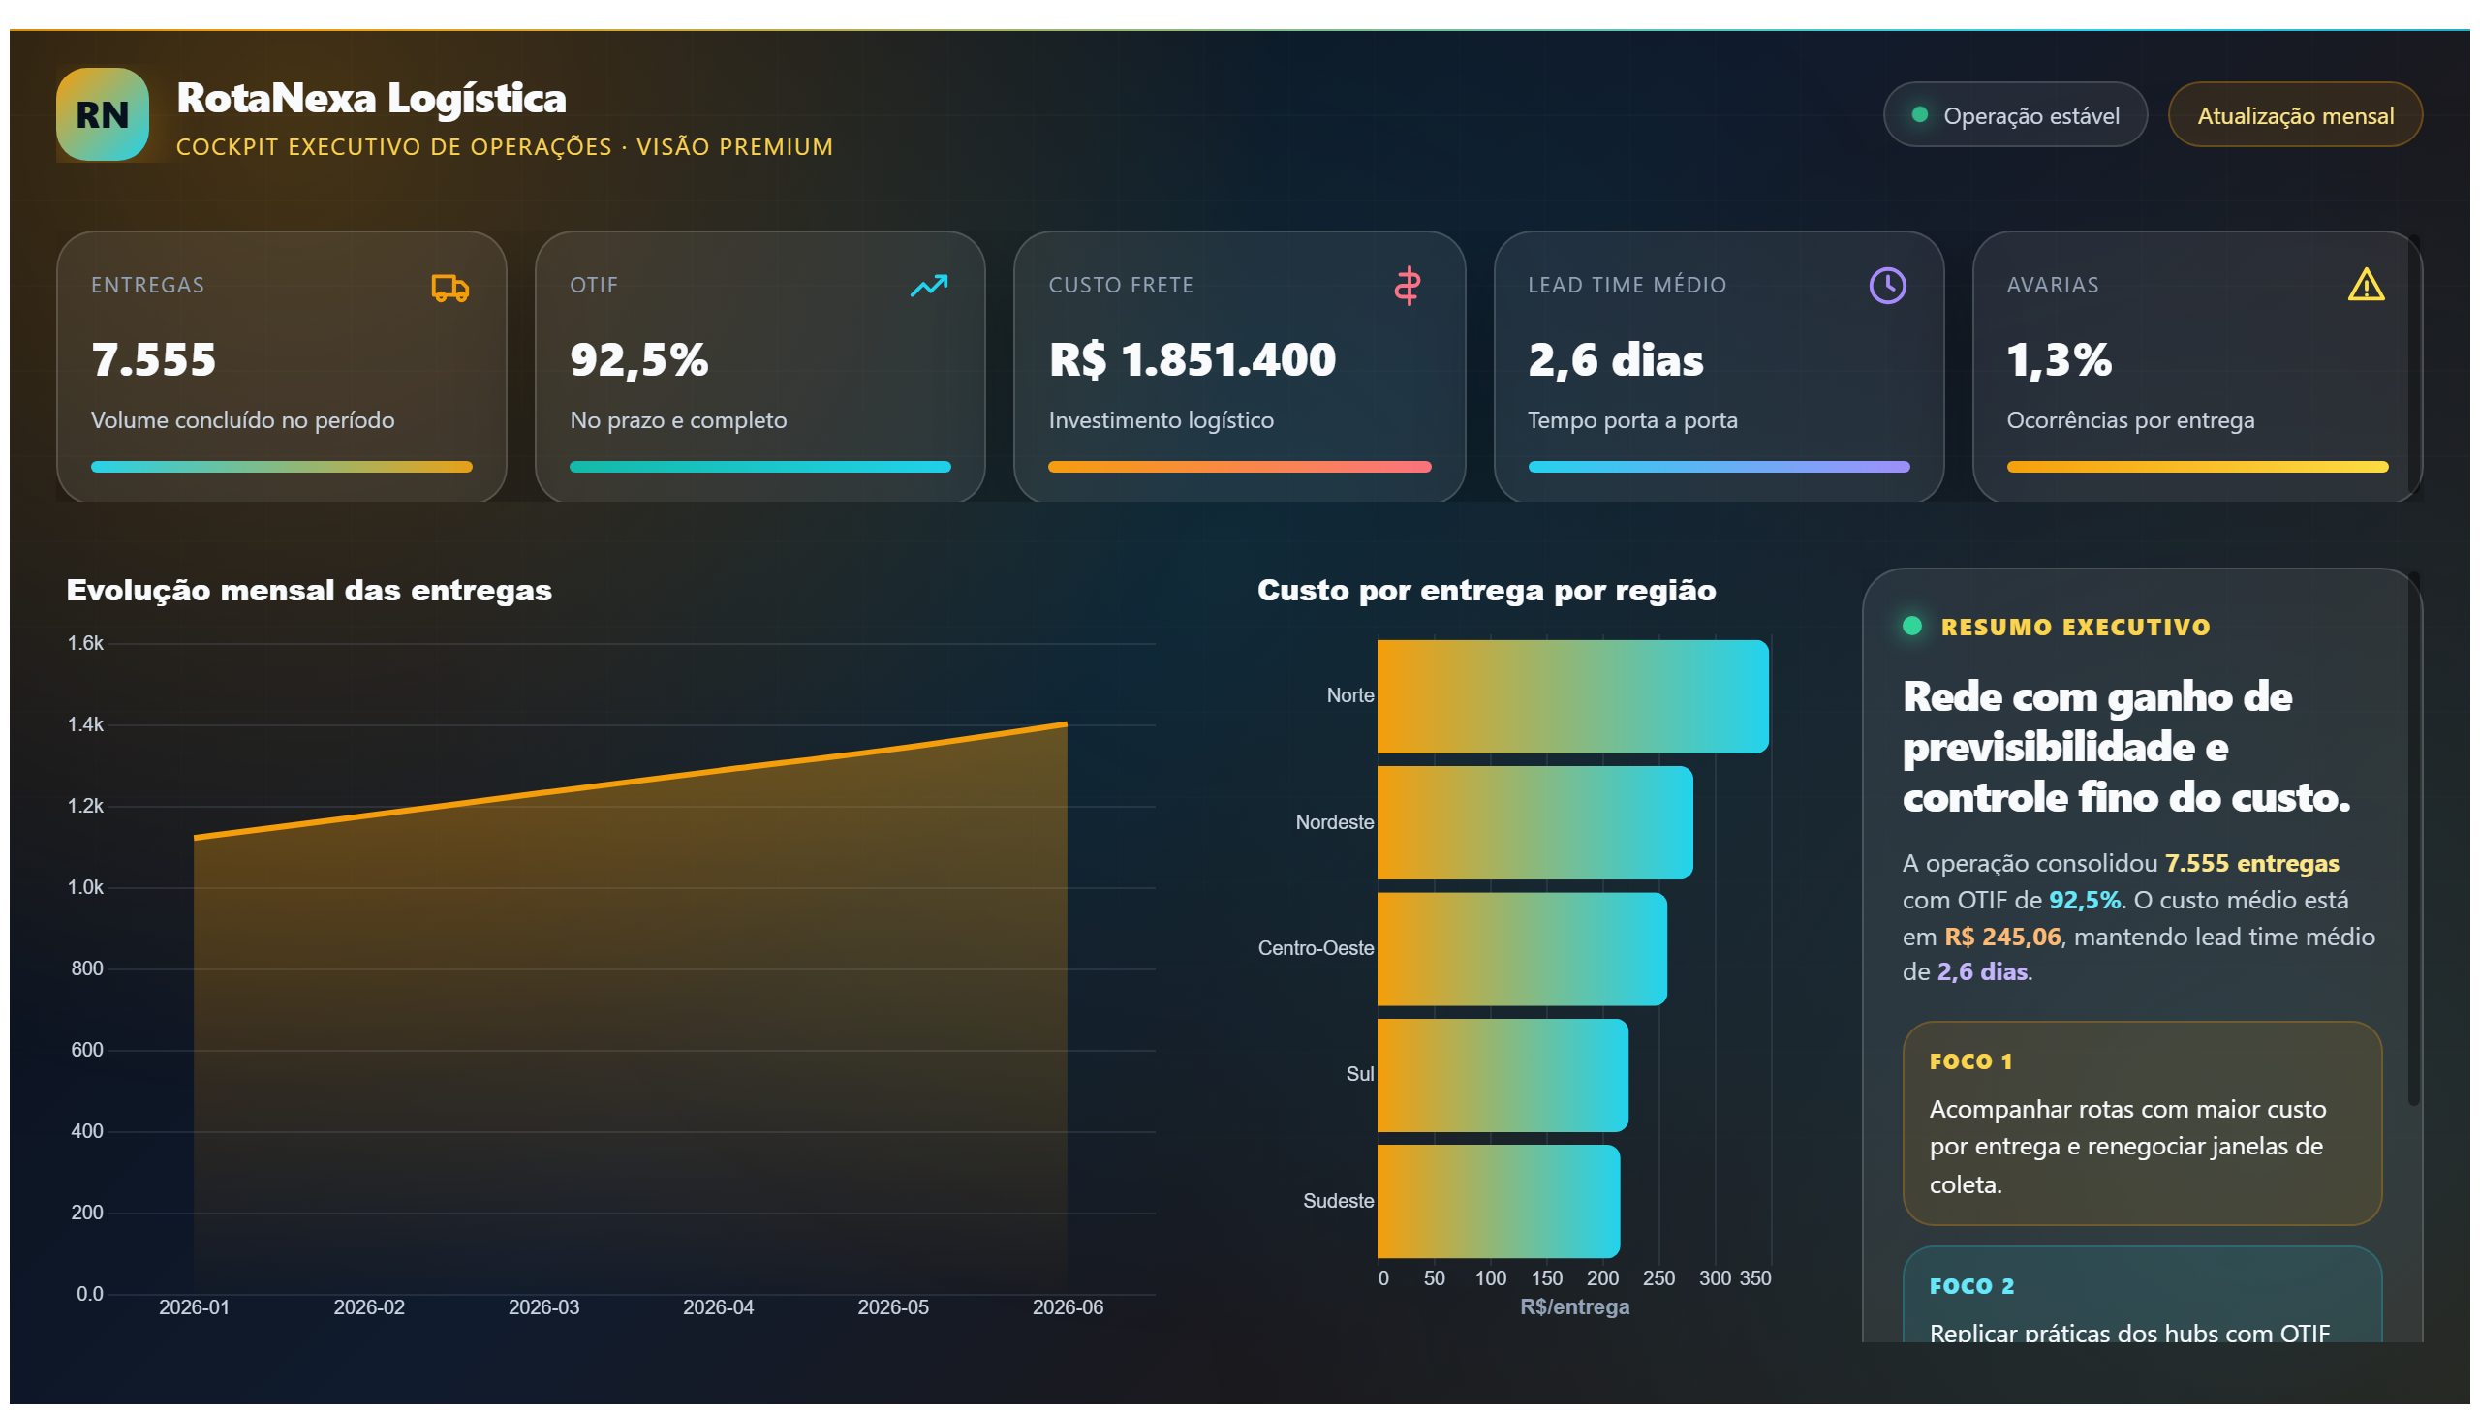Open the Foco 2 recommendation card
2480x1414 pixels.
pyautogui.click(x=2142, y=1296)
